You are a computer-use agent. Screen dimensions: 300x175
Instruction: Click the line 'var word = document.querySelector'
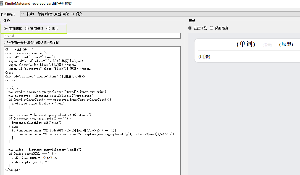click(57, 92)
